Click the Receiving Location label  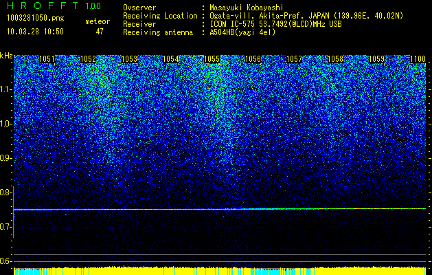pyautogui.click(x=160, y=16)
